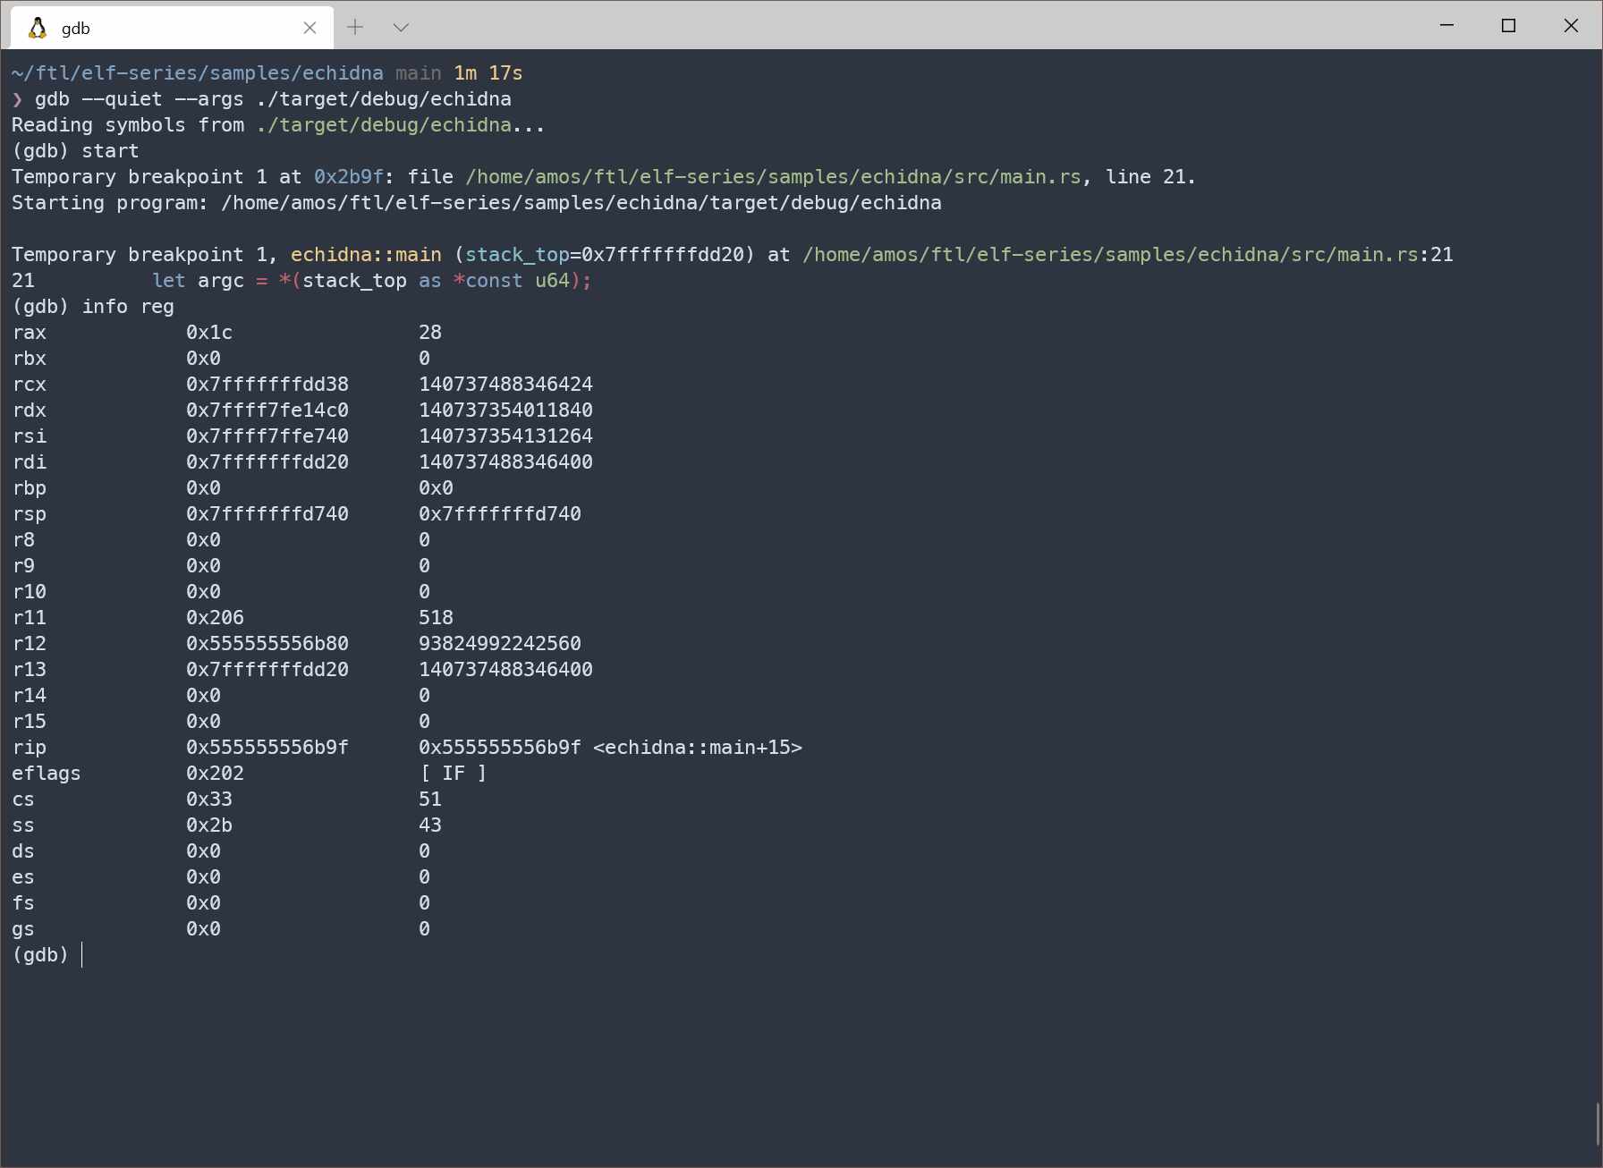Click the echidna::main function name in yellow
Screen dimensions: 1603x1168
[x=365, y=255]
